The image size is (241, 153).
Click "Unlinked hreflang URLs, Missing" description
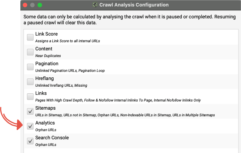click(x=61, y=85)
